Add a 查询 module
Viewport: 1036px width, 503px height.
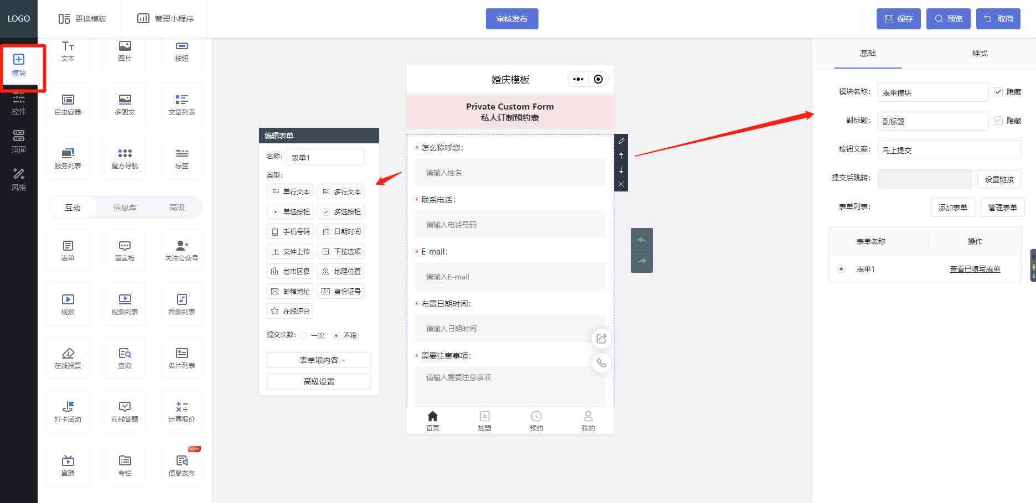coord(125,357)
